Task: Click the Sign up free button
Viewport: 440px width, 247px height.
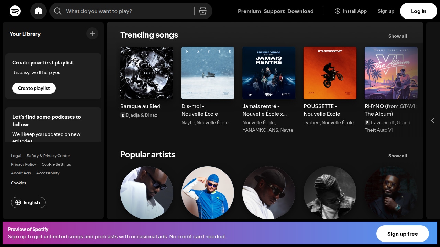Action: point(403,234)
